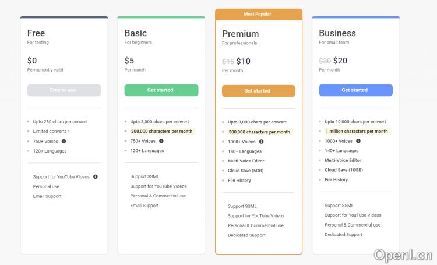Click info icon beside Basic plan 750+ Voices
This screenshot has height=265, width=437.
[161, 140]
